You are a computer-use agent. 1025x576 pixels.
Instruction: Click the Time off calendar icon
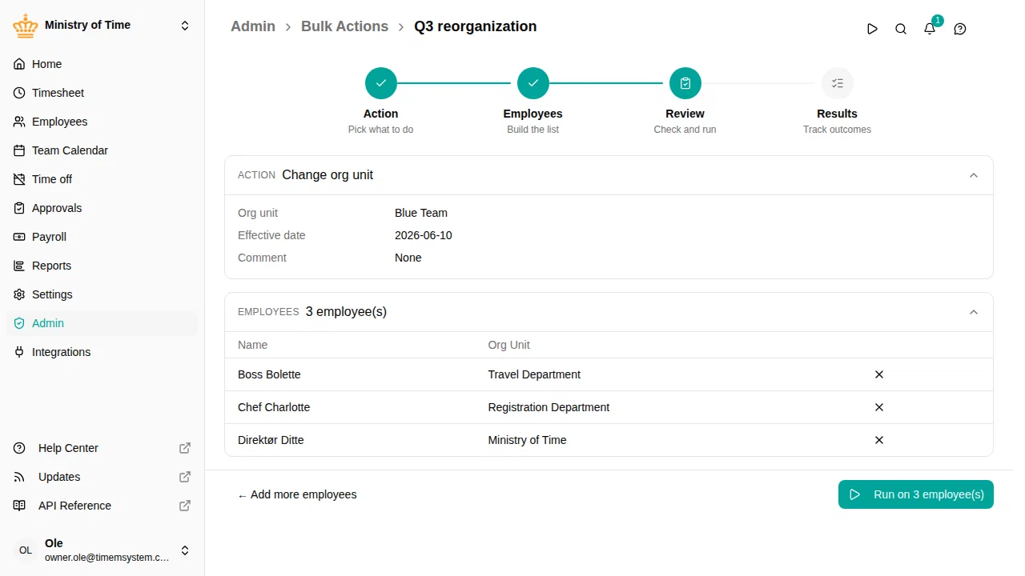point(19,179)
